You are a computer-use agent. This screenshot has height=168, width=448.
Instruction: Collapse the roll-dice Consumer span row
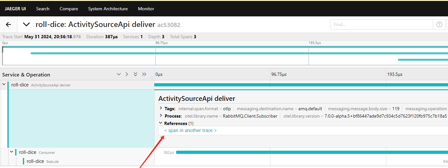point(12,152)
